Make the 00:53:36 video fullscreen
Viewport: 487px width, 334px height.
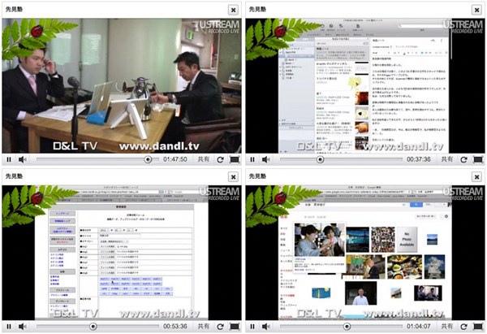(235, 326)
